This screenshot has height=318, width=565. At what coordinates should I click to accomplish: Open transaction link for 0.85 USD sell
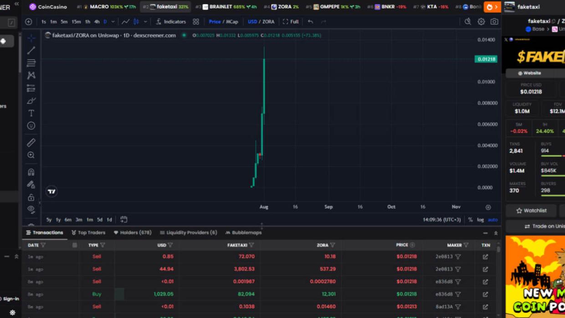click(485, 256)
